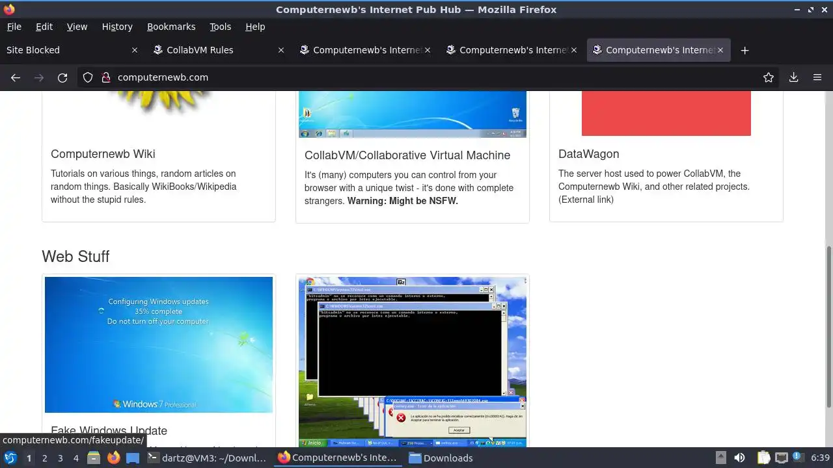Open the View menu
833x468 pixels.
(77, 27)
